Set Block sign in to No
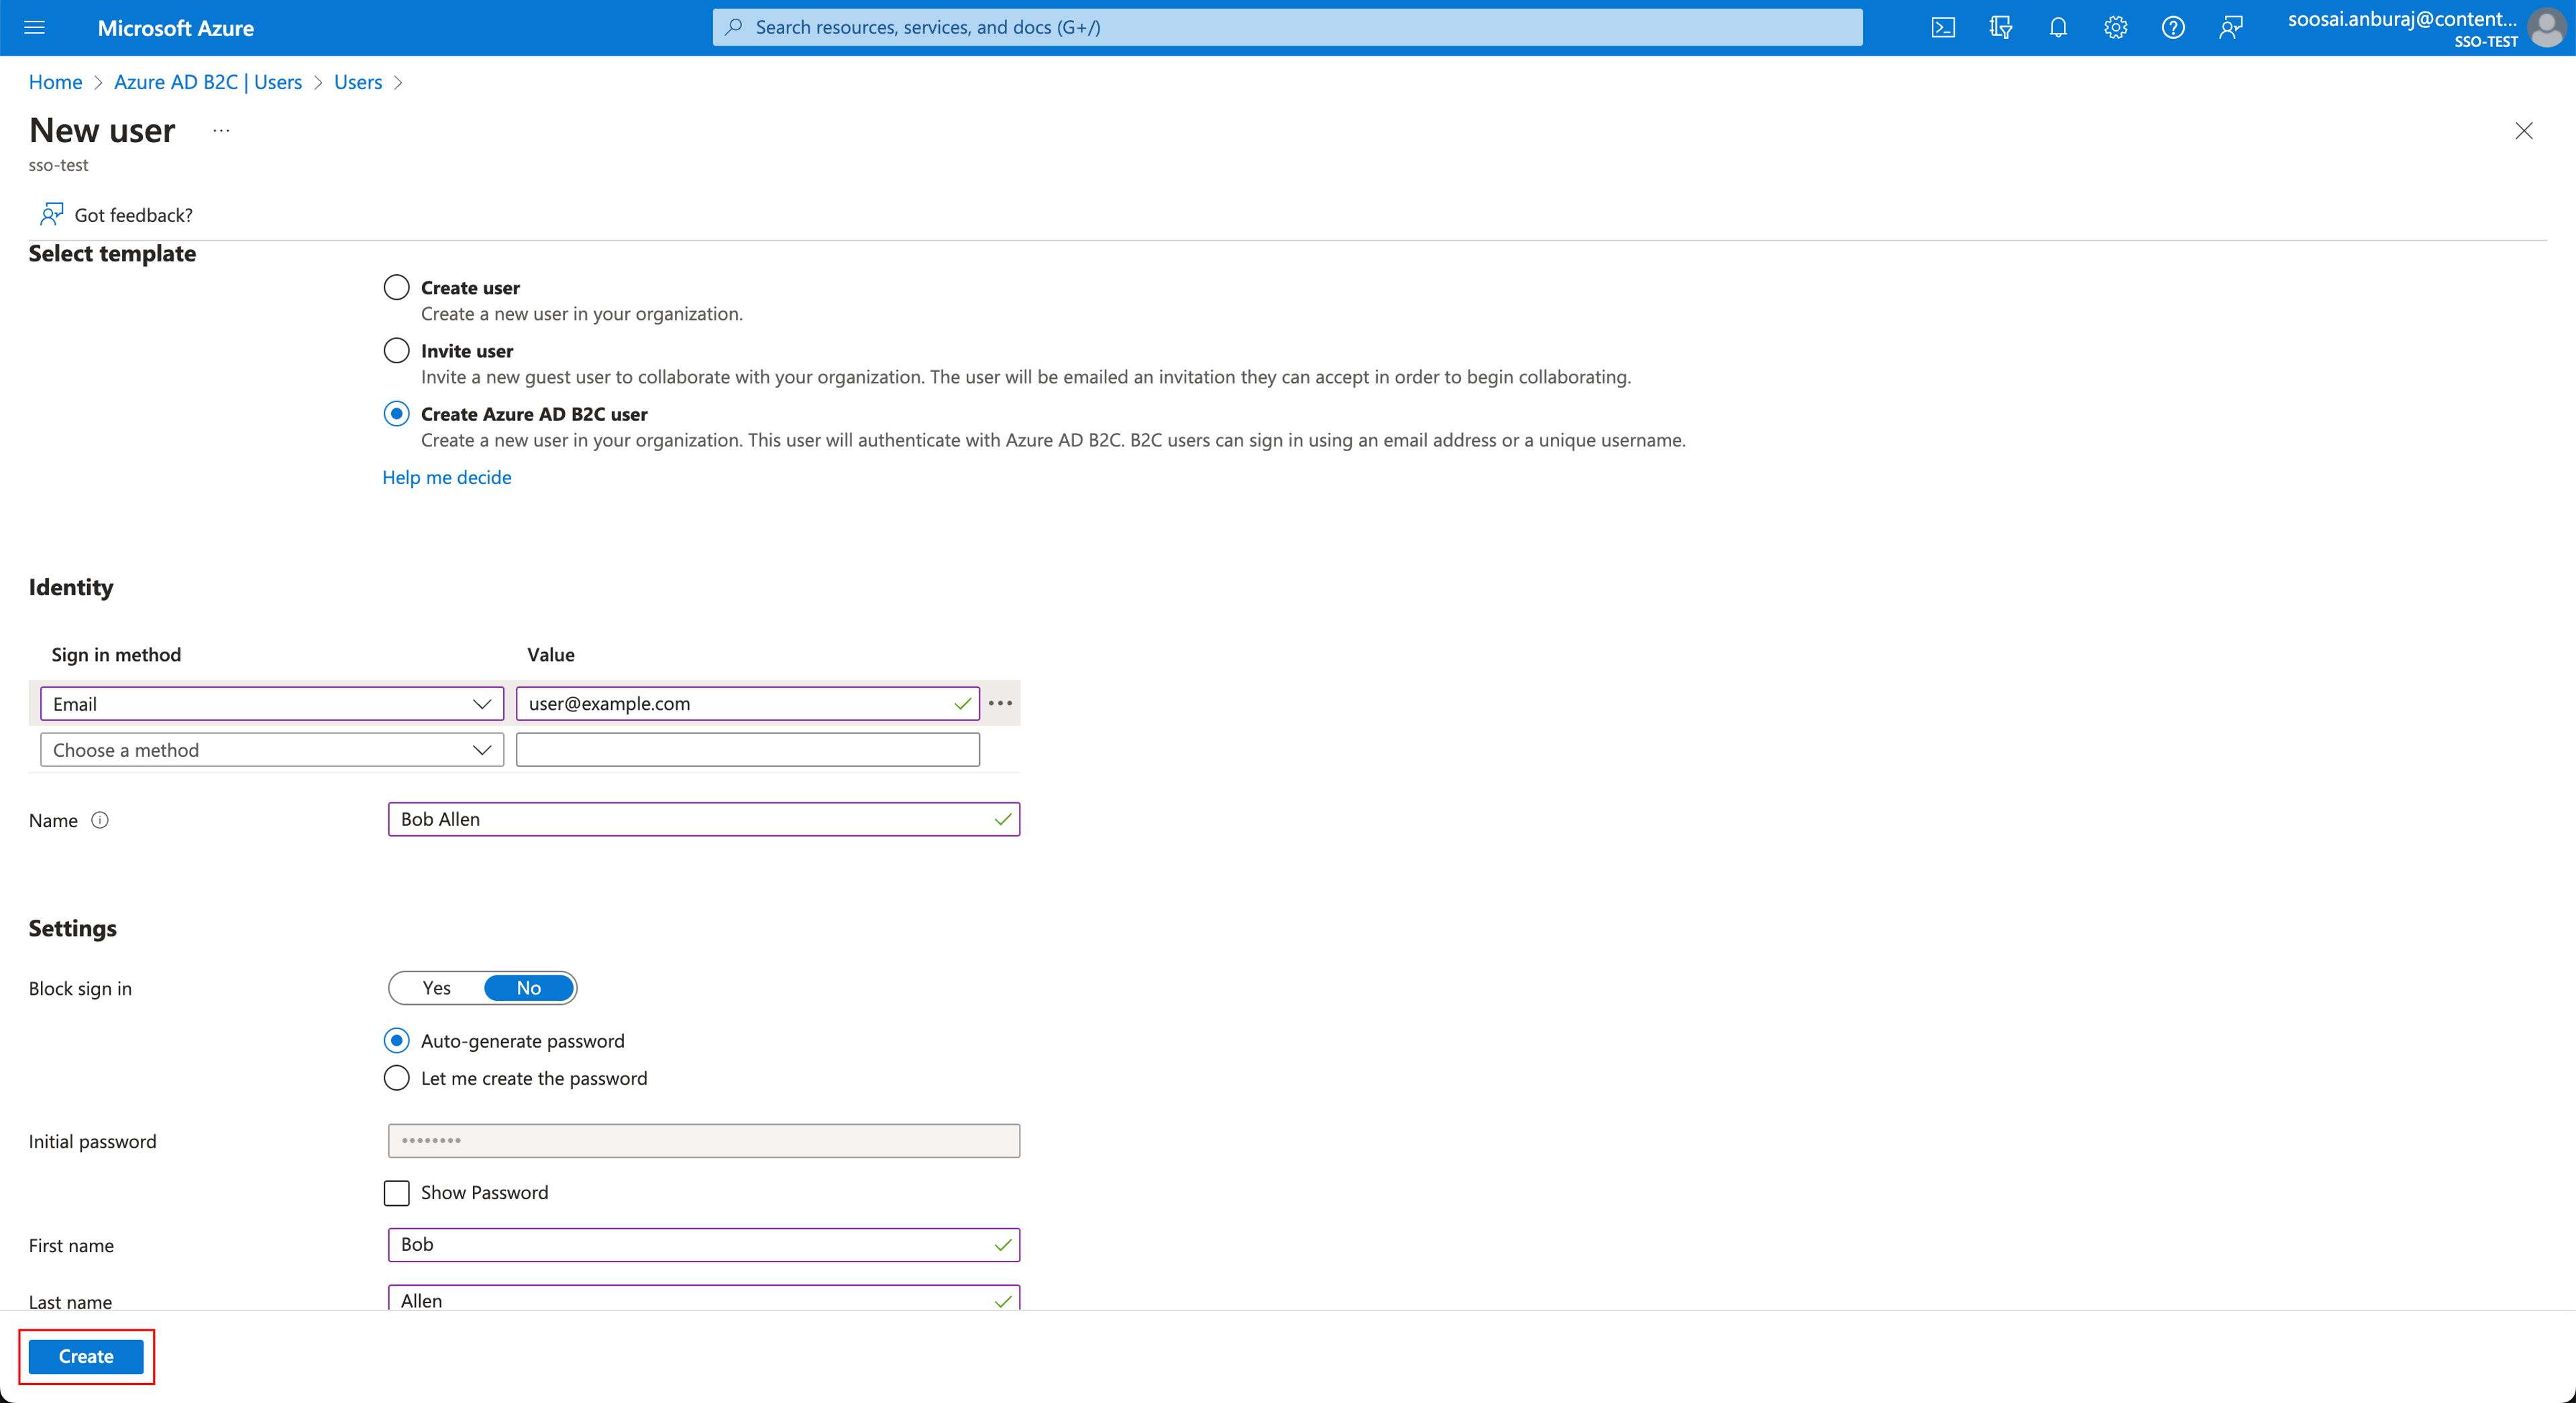This screenshot has width=2576, height=1403. click(529, 987)
